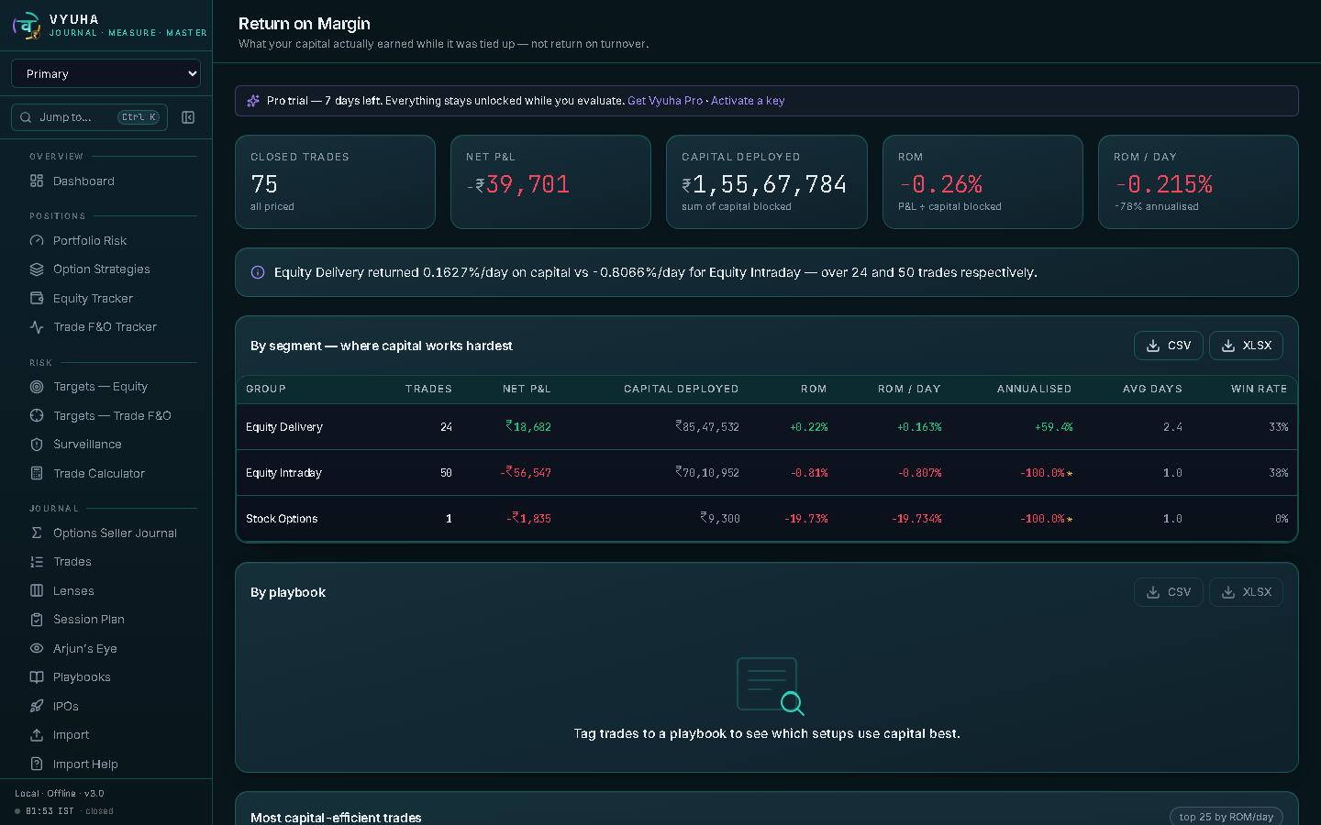Click the Targets — Equity target icon
The height and width of the screenshot is (825, 1321).
(x=37, y=387)
